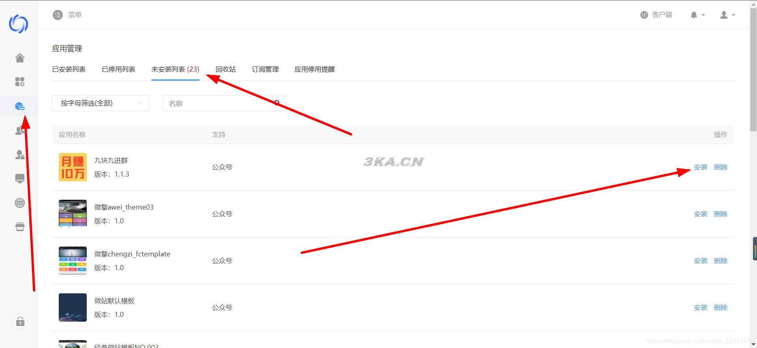Expand the 按字母筛选(全部) dropdown
The height and width of the screenshot is (348, 757).
(x=100, y=103)
